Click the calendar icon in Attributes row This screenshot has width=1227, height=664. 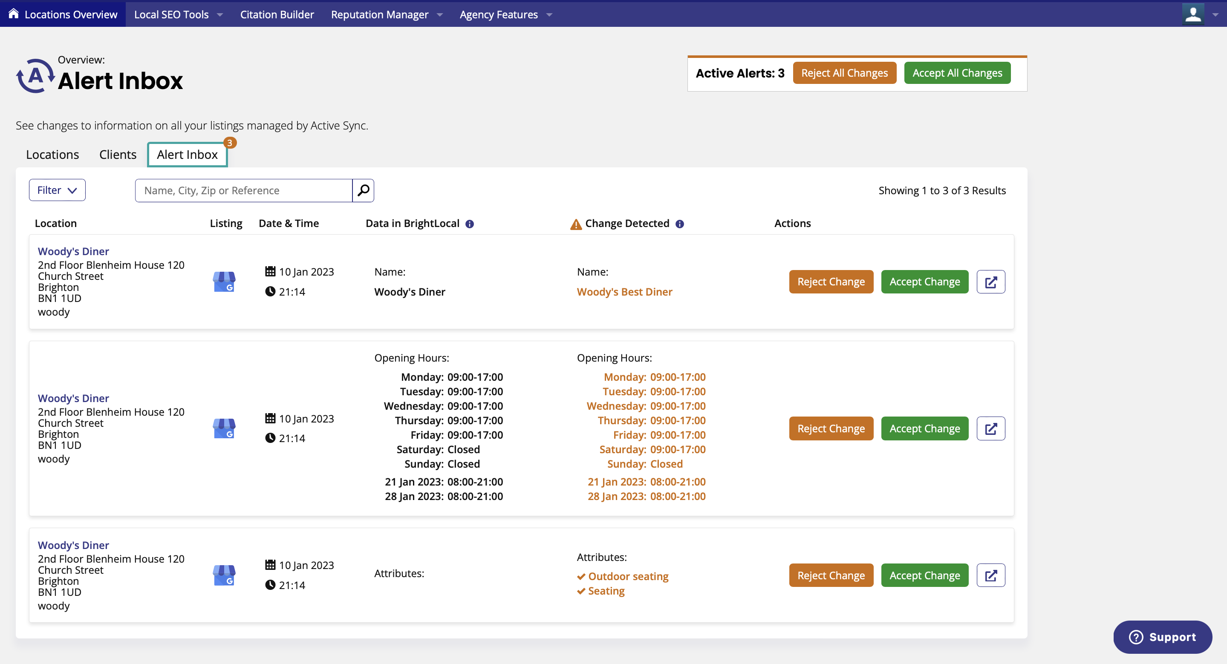pyautogui.click(x=270, y=564)
